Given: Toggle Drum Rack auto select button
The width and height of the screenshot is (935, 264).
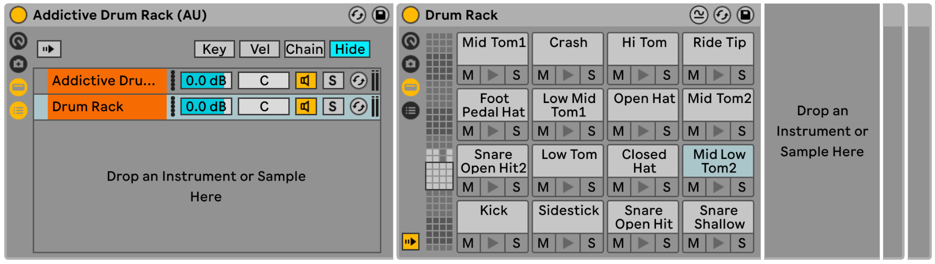Looking at the screenshot, I should pos(411,241).
